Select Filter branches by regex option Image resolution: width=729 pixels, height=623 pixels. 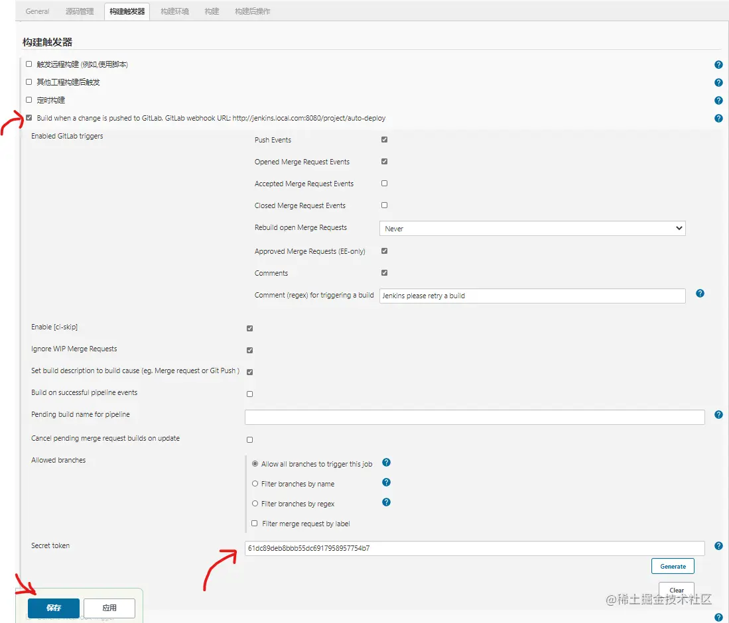pos(255,503)
